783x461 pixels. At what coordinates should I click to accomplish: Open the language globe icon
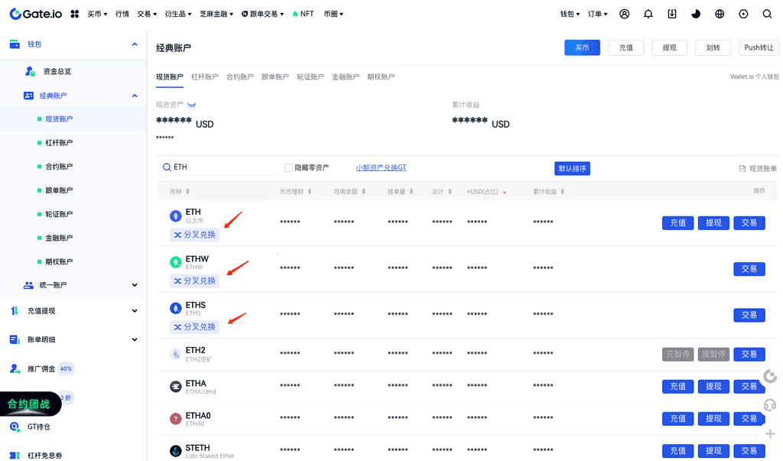[x=720, y=14]
